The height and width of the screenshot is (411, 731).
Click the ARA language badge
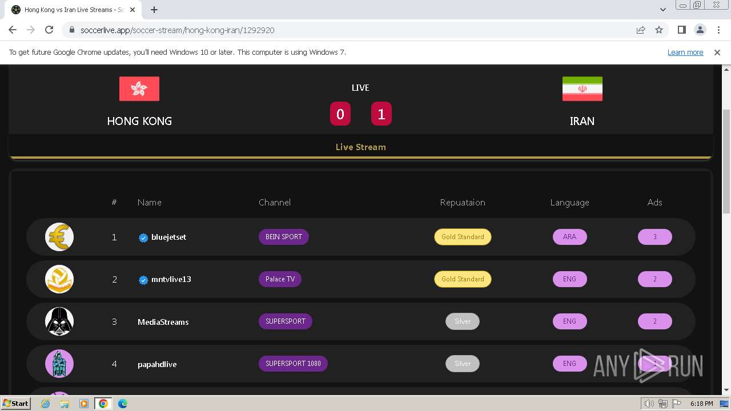570,237
